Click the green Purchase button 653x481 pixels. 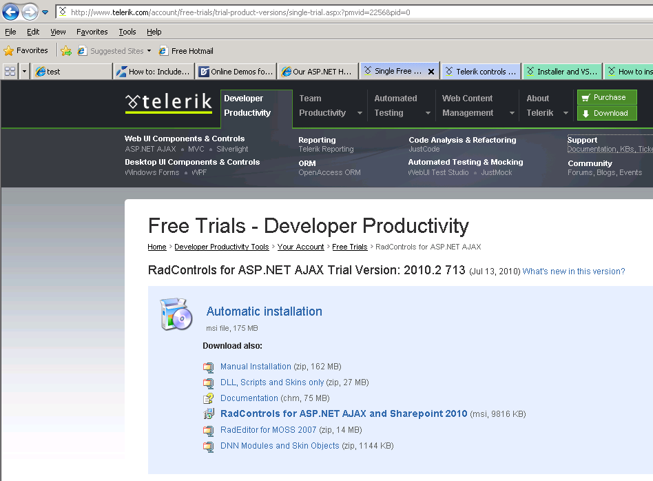(x=607, y=97)
